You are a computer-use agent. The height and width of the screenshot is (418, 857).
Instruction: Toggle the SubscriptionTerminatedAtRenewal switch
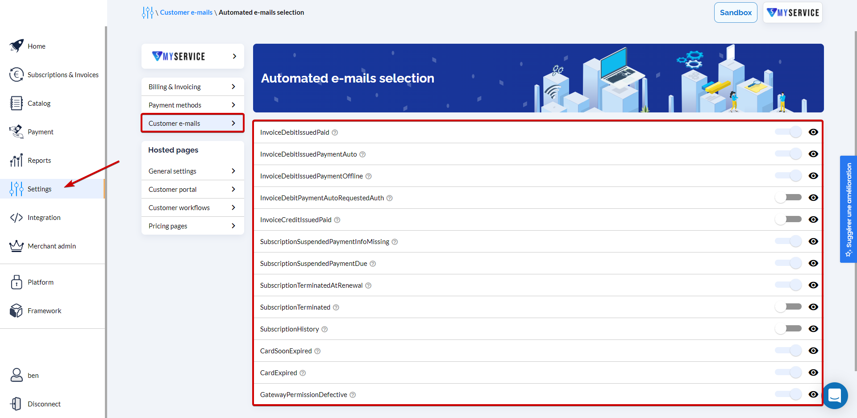coord(788,285)
